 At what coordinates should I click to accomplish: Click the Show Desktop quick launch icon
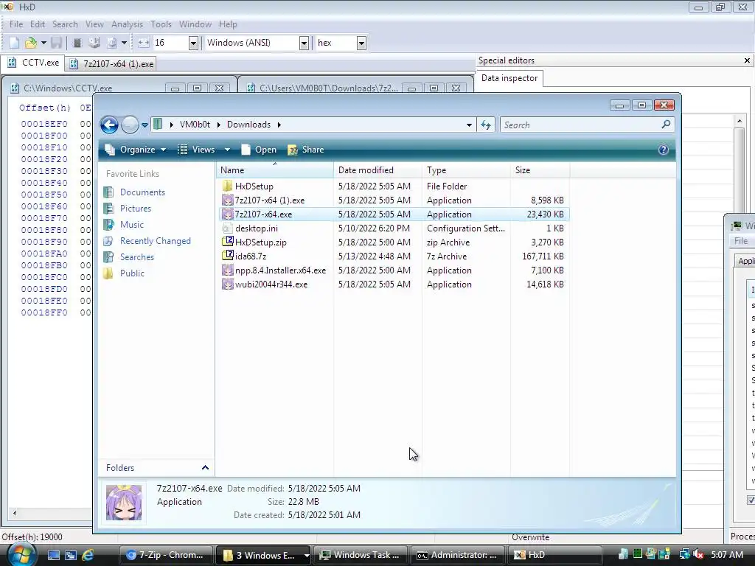[x=53, y=555]
